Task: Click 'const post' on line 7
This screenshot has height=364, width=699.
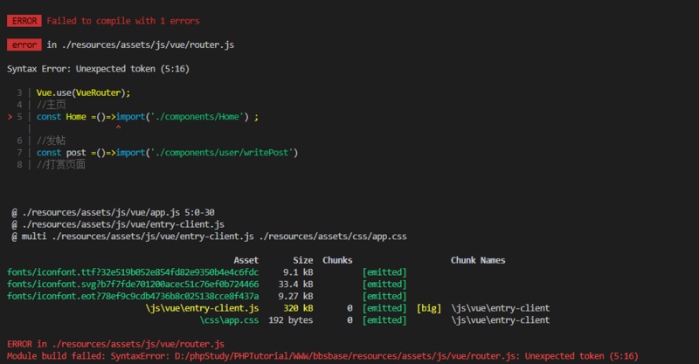Action: 61,153
